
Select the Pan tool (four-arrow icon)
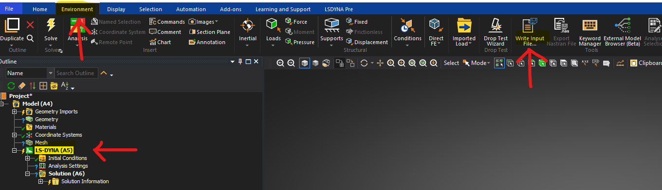click(x=380, y=63)
